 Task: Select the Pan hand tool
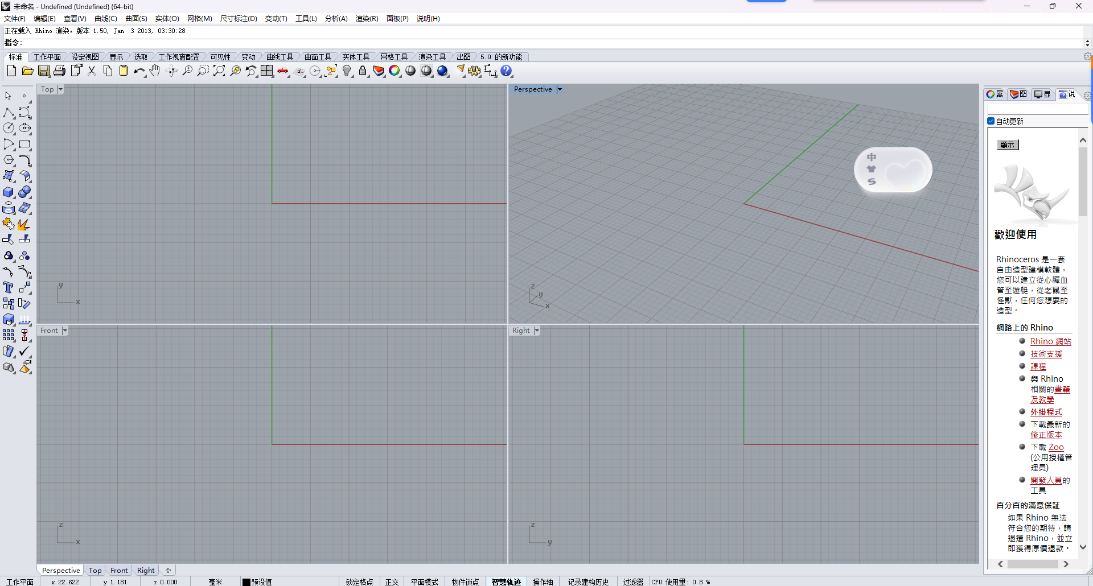pos(155,71)
